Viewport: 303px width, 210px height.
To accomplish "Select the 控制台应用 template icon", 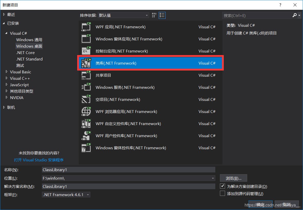I will [x=86, y=51].
